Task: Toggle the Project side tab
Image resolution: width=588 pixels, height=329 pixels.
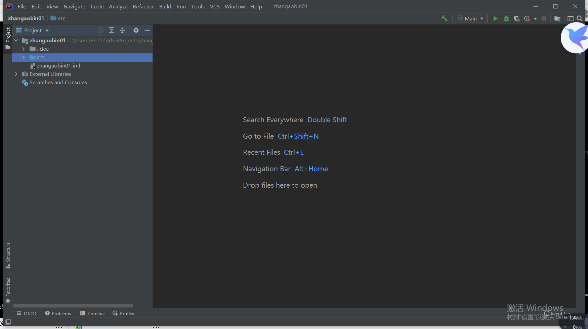Action: coord(8,38)
